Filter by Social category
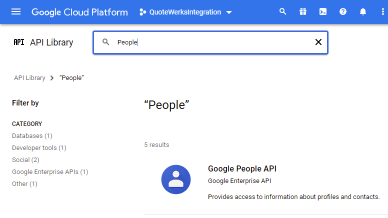388x218 pixels. pos(25,160)
